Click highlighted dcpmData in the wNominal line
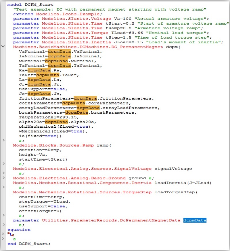This screenshot has width=230, height=251. tap(56, 61)
